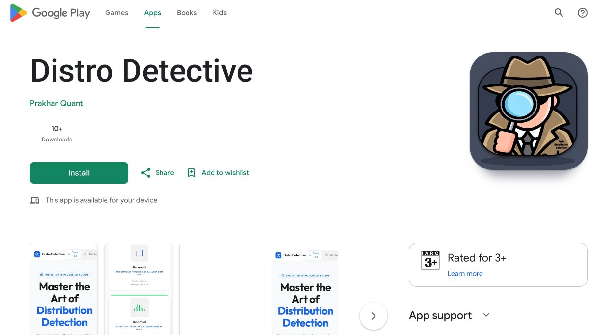The height and width of the screenshot is (335, 589).
Task: Click the Distro Detective title heading
Action: click(x=141, y=71)
